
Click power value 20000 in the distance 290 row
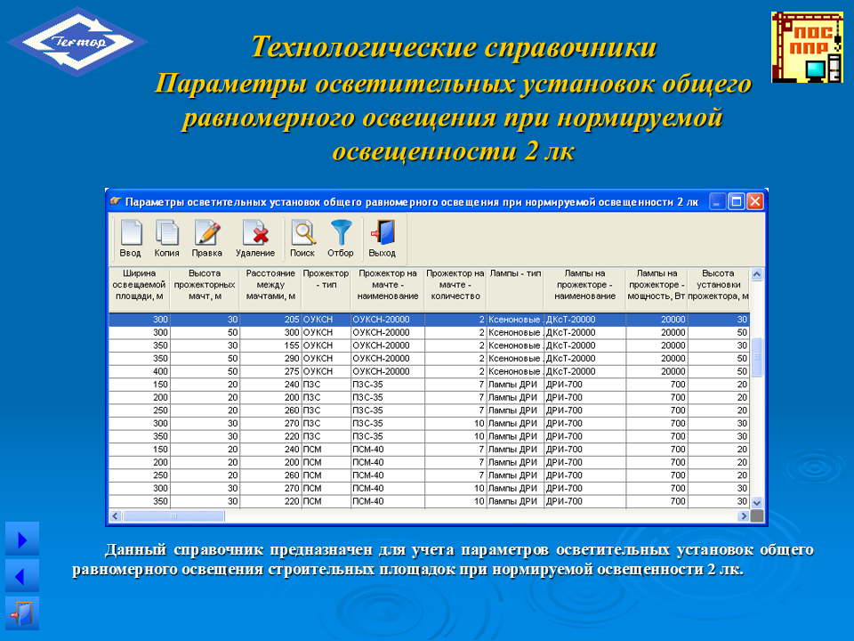(657, 359)
